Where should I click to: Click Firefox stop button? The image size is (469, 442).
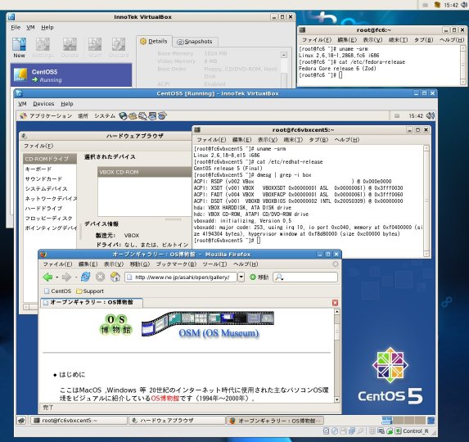point(100,277)
